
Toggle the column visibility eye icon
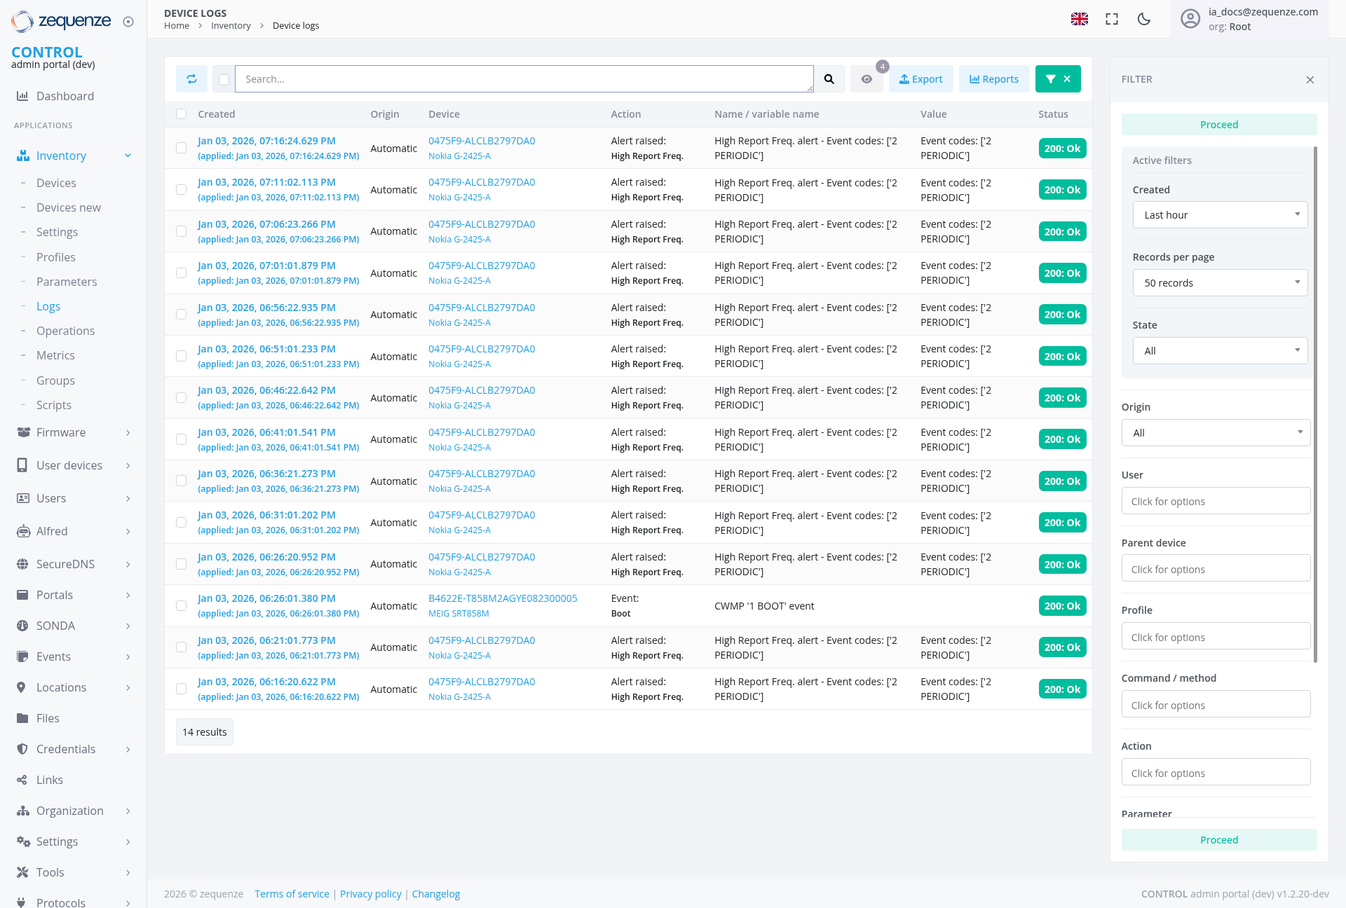pyautogui.click(x=866, y=79)
